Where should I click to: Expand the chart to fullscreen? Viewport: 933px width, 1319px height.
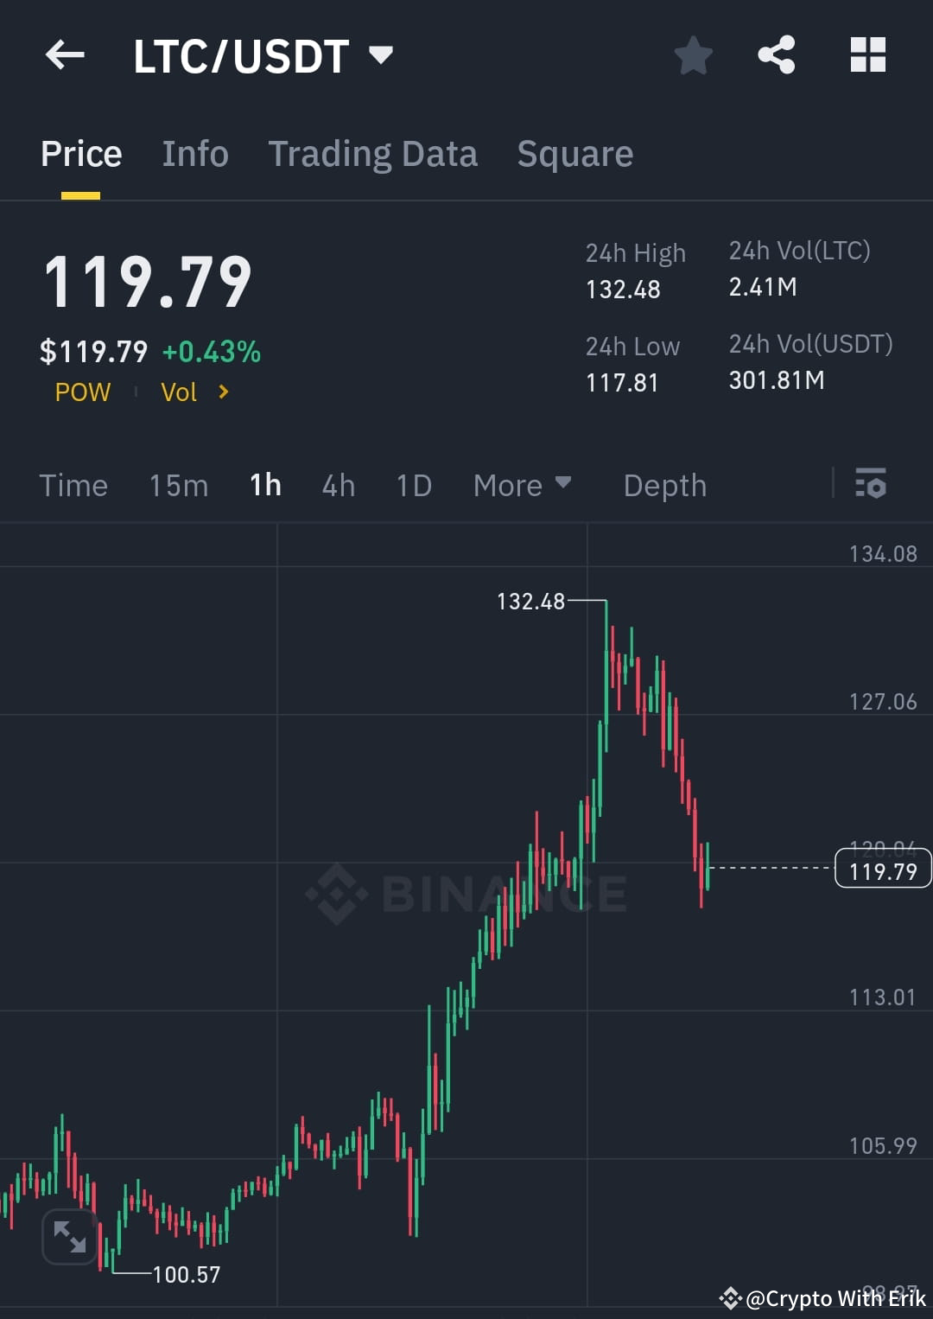tap(69, 1236)
